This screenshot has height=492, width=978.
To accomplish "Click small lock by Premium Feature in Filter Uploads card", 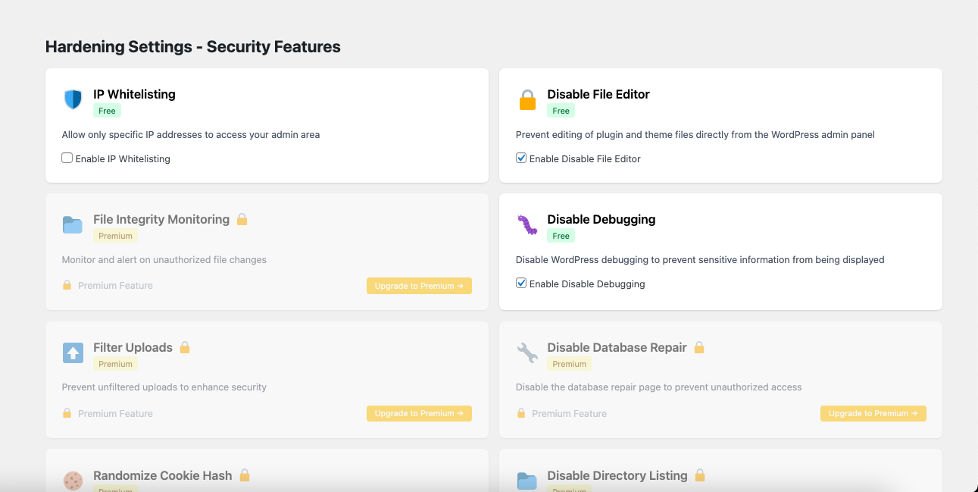I will [67, 413].
